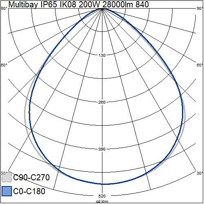
Task: Click the 200W text in the title
Action: click(90, 4)
